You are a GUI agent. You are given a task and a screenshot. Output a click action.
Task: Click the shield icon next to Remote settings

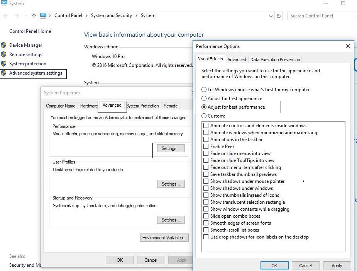pyautogui.click(x=4, y=55)
